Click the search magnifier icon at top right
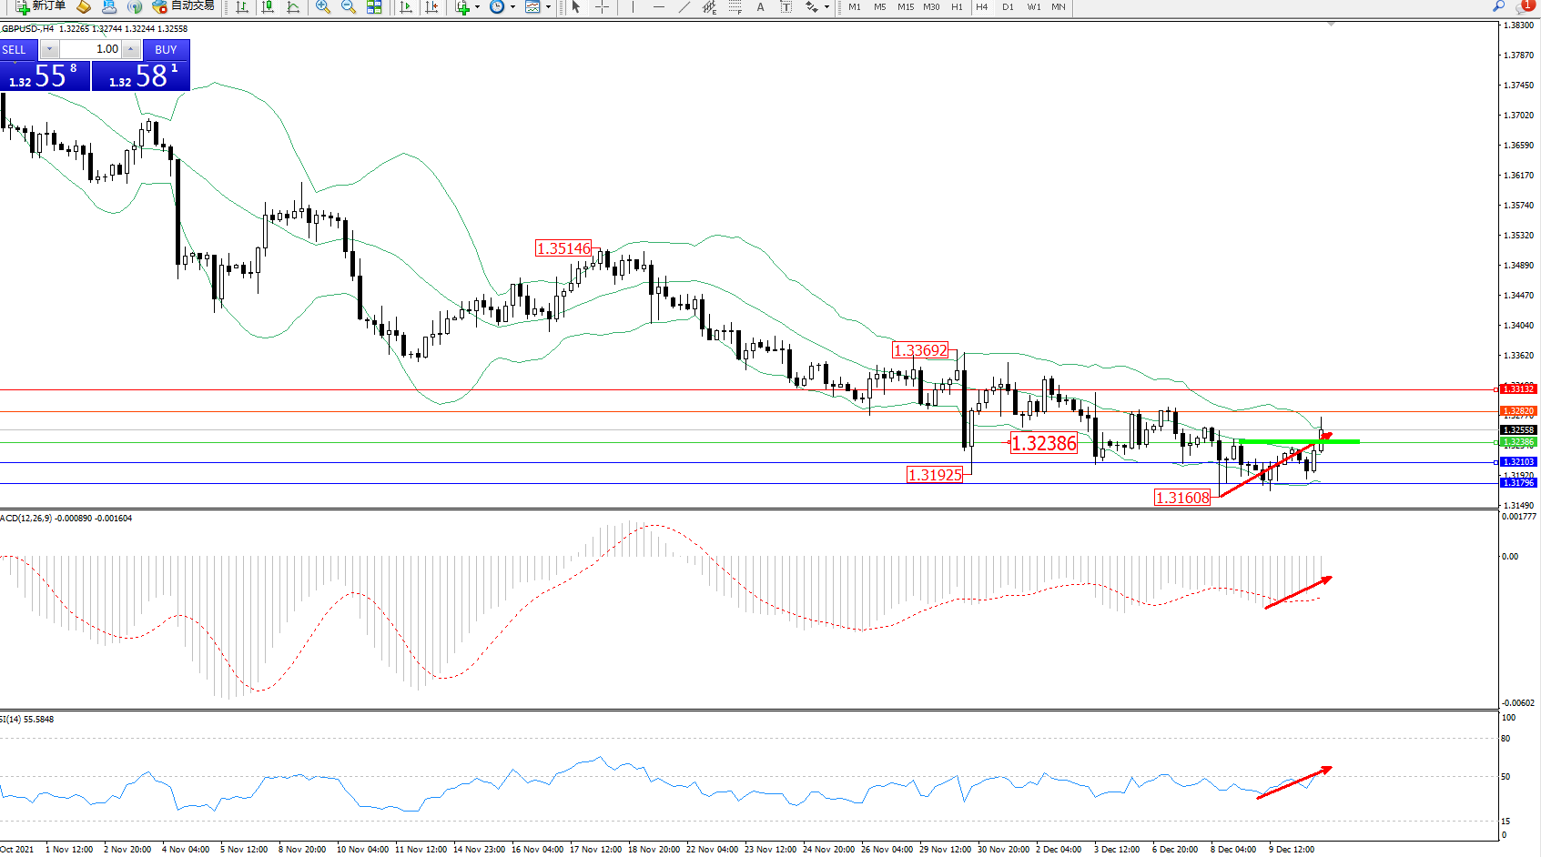 1498,6
